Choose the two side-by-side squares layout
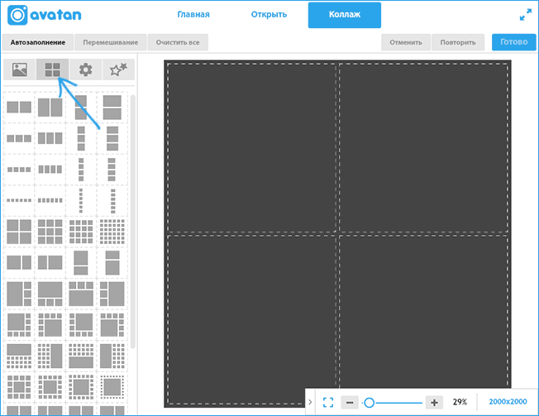The height and width of the screenshot is (416, 539). tap(19, 108)
